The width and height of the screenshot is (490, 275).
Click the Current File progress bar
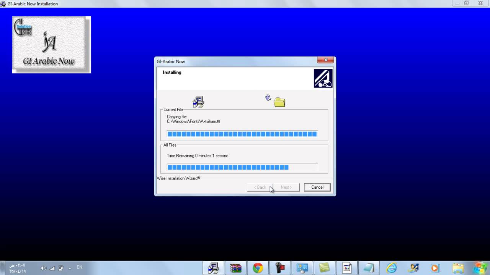(242, 134)
